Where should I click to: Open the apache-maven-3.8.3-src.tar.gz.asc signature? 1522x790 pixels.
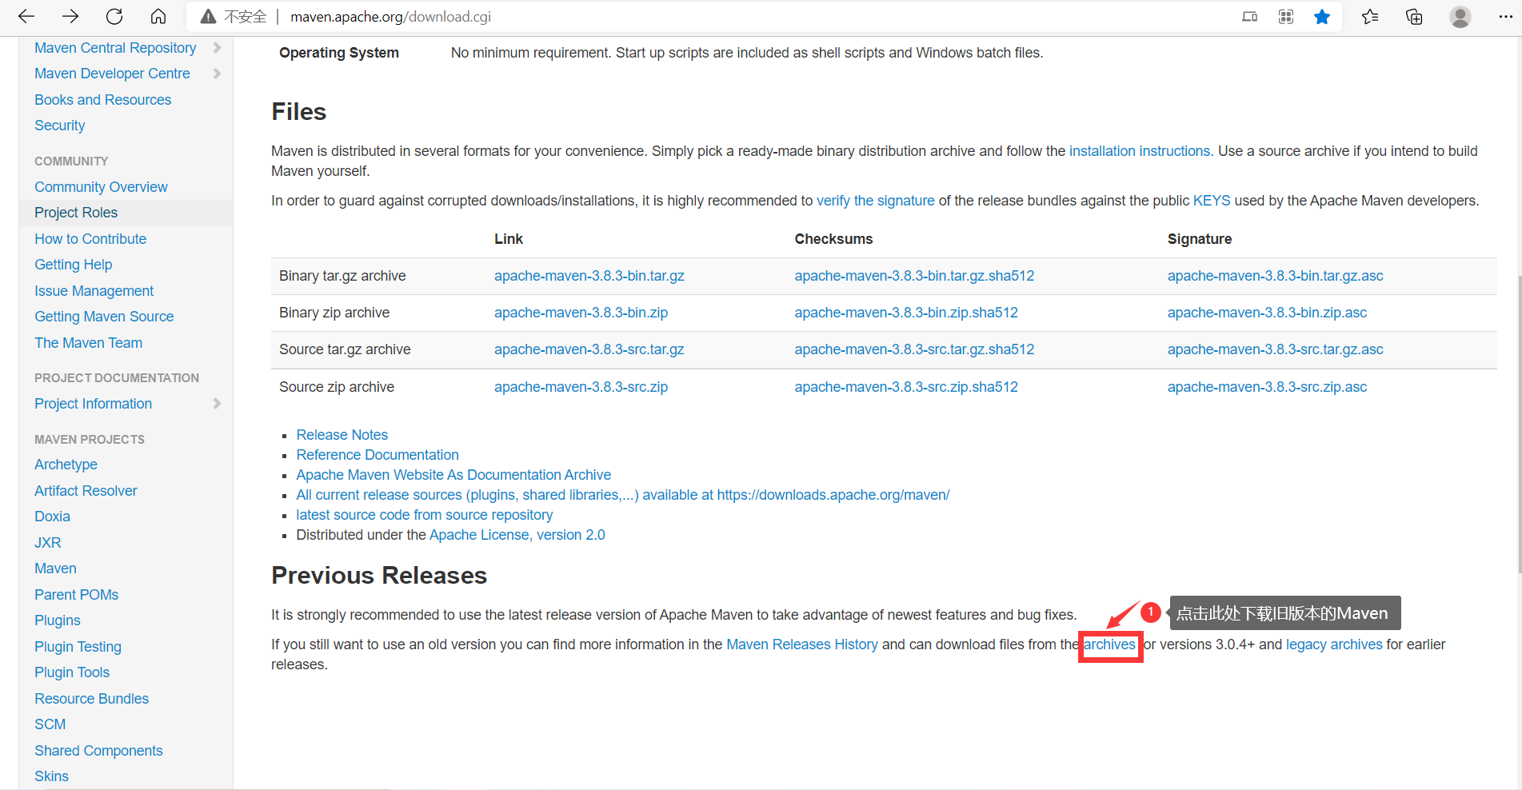(x=1276, y=349)
